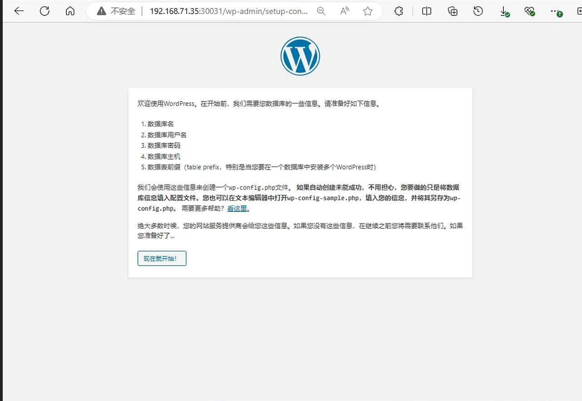Screen dimensions: 582x401
Task: Click the WordPress logo
Action: 300,56
